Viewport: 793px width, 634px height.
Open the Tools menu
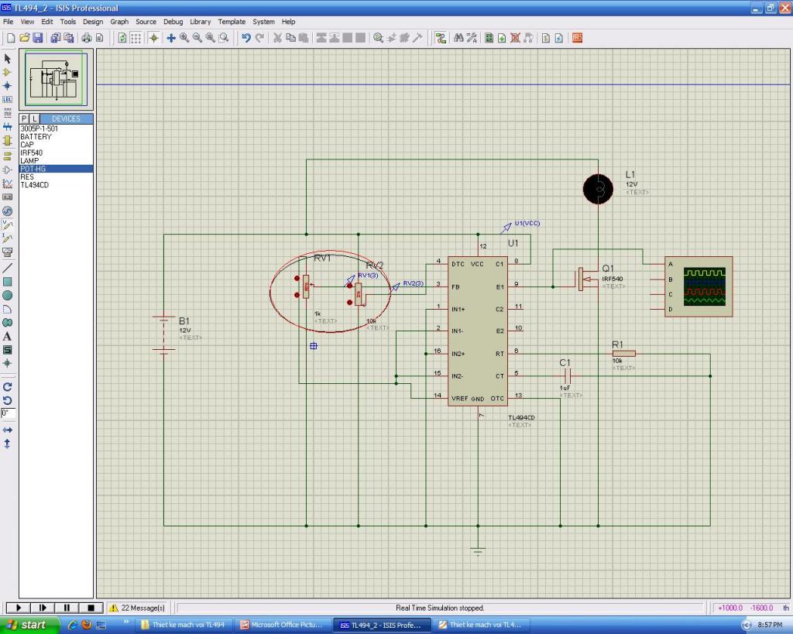point(68,22)
